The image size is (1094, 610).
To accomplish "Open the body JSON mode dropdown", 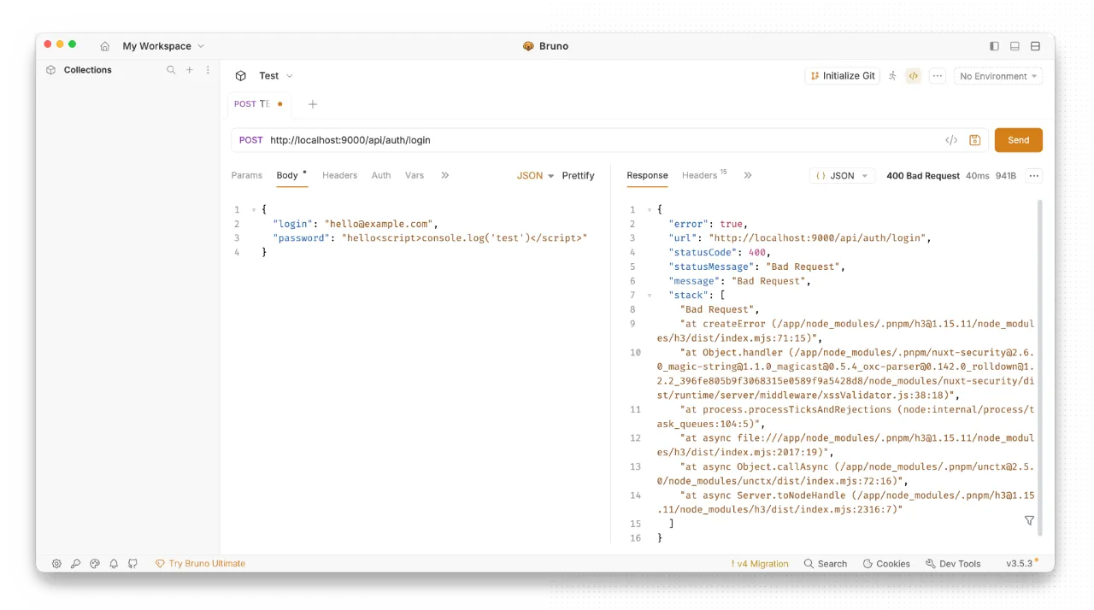I will point(535,175).
